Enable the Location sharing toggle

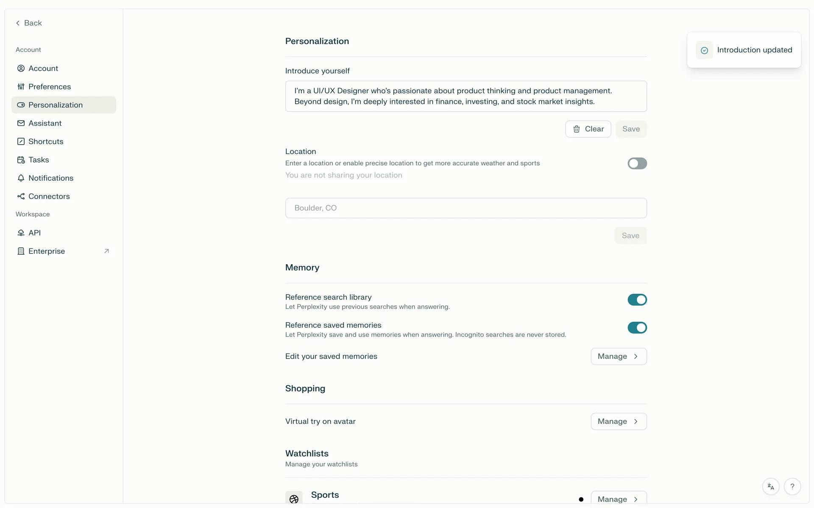click(x=637, y=163)
